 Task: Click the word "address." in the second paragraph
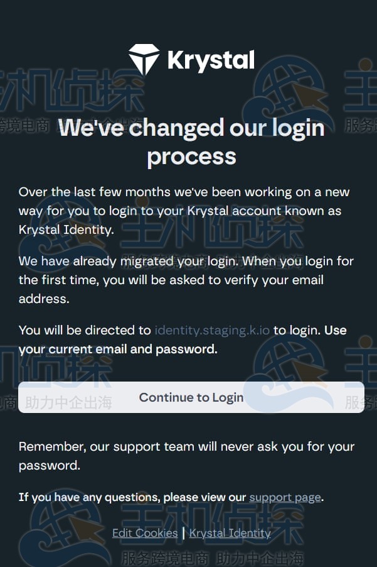(44, 299)
